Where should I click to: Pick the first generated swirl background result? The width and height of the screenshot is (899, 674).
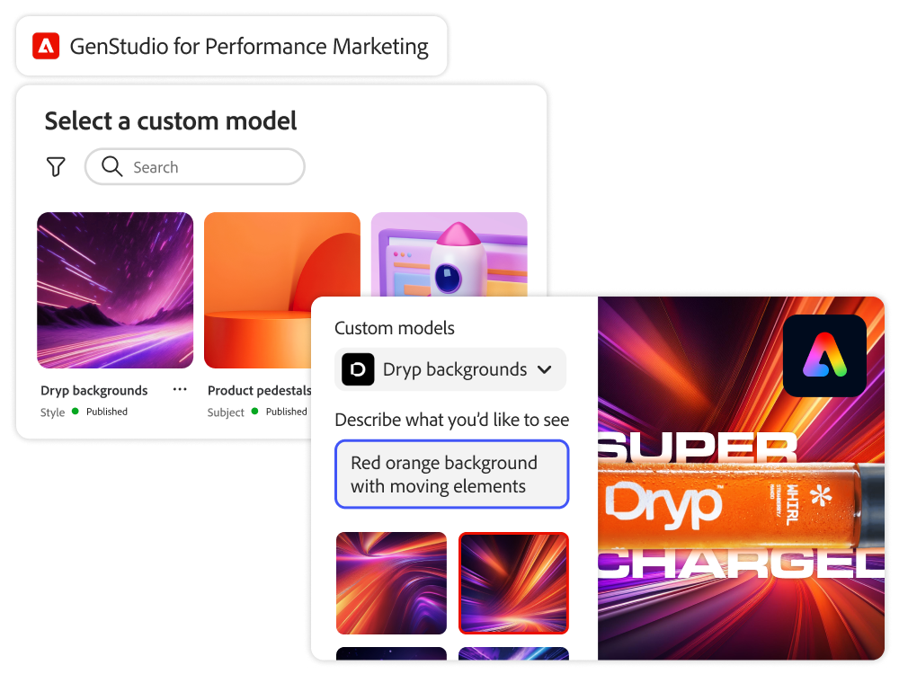(391, 583)
